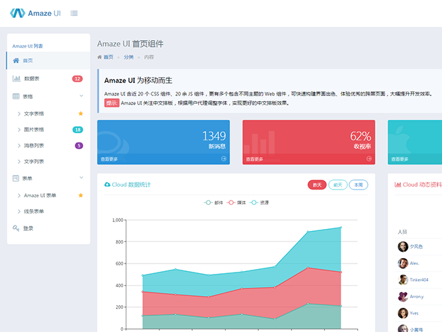
Task: Collapse the 表格 menu chevron
Action: 81,96
